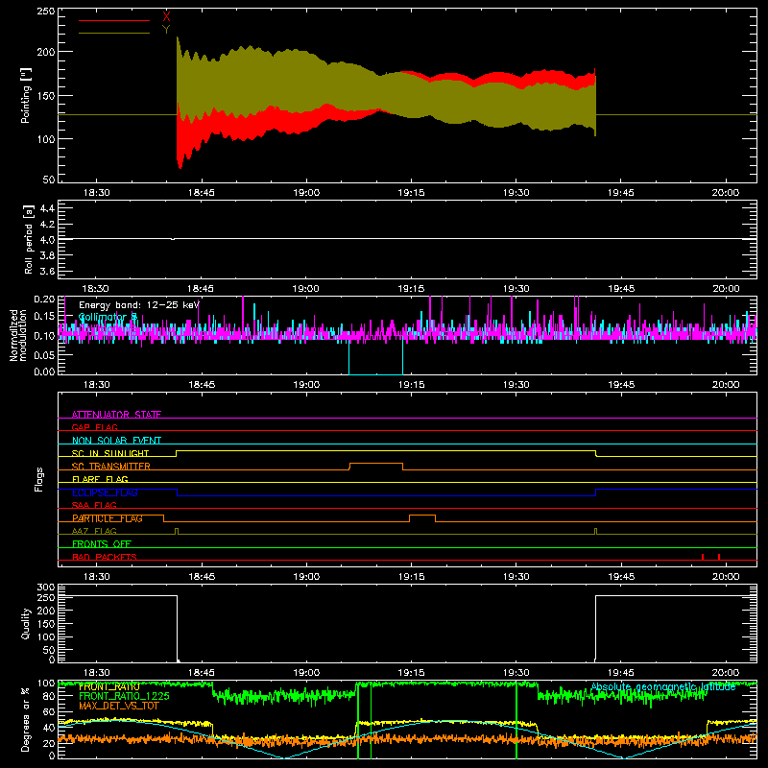Click the 150 tick on the Quality axis
Image resolution: width=768 pixels, height=768 pixels.
(x=46, y=623)
